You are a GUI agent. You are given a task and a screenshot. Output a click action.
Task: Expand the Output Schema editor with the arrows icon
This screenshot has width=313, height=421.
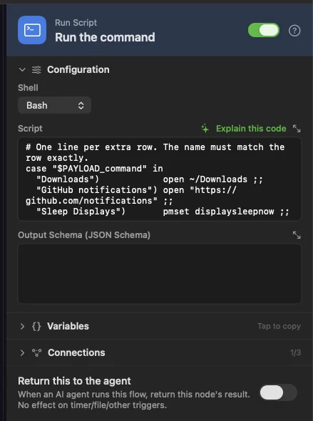pyautogui.click(x=297, y=235)
